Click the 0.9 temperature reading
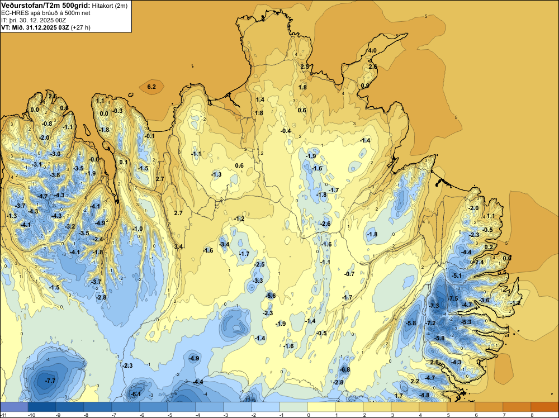This screenshot has height=418, width=559. click(x=365, y=86)
